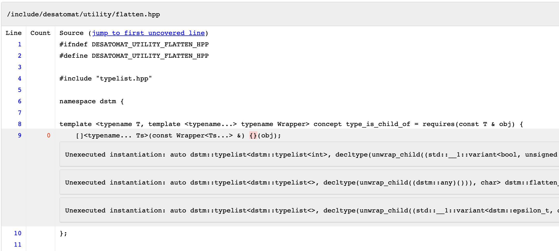559x251 pixels.
Task: Go to line 10 anchor link
Action: pyautogui.click(x=18, y=233)
